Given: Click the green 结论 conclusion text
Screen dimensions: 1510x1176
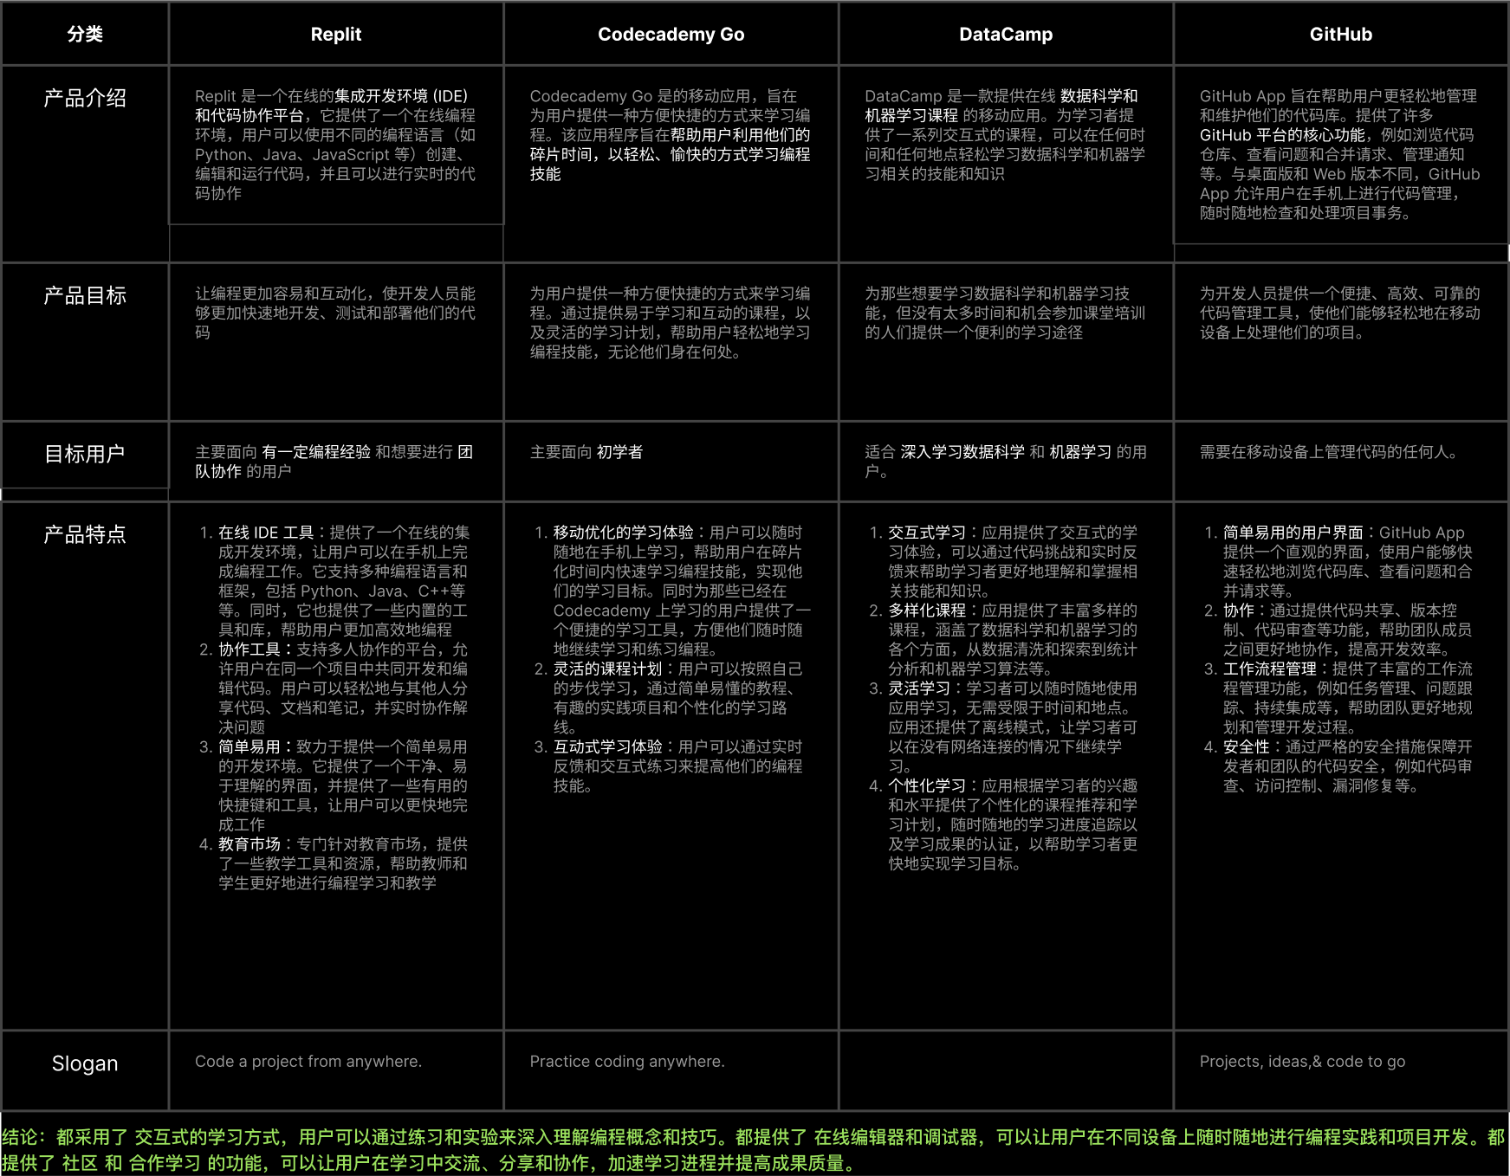Looking at the screenshot, I should coord(754,1150).
